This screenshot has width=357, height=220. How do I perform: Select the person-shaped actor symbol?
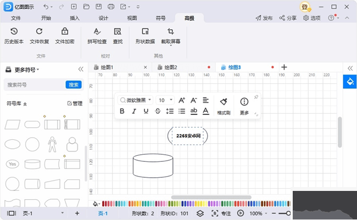point(52,144)
